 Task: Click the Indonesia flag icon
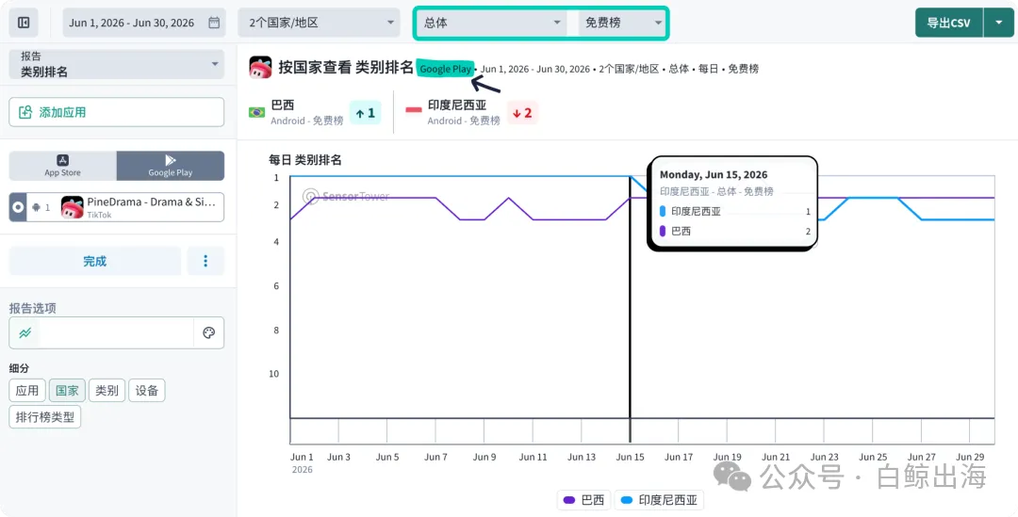click(x=414, y=110)
